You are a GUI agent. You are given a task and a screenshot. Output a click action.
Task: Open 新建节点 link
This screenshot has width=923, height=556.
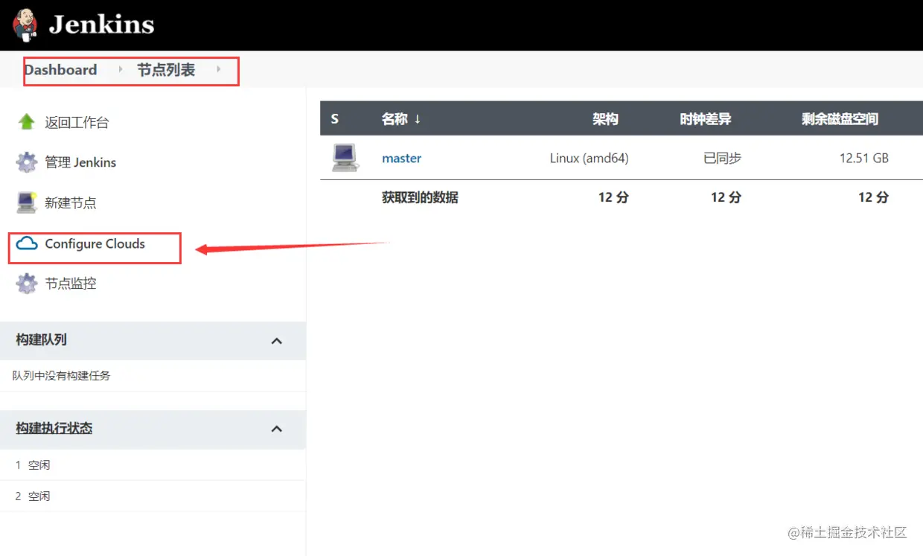point(71,202)
